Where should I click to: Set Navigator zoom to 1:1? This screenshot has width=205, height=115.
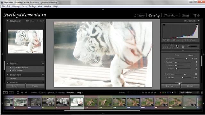point(37,21)
